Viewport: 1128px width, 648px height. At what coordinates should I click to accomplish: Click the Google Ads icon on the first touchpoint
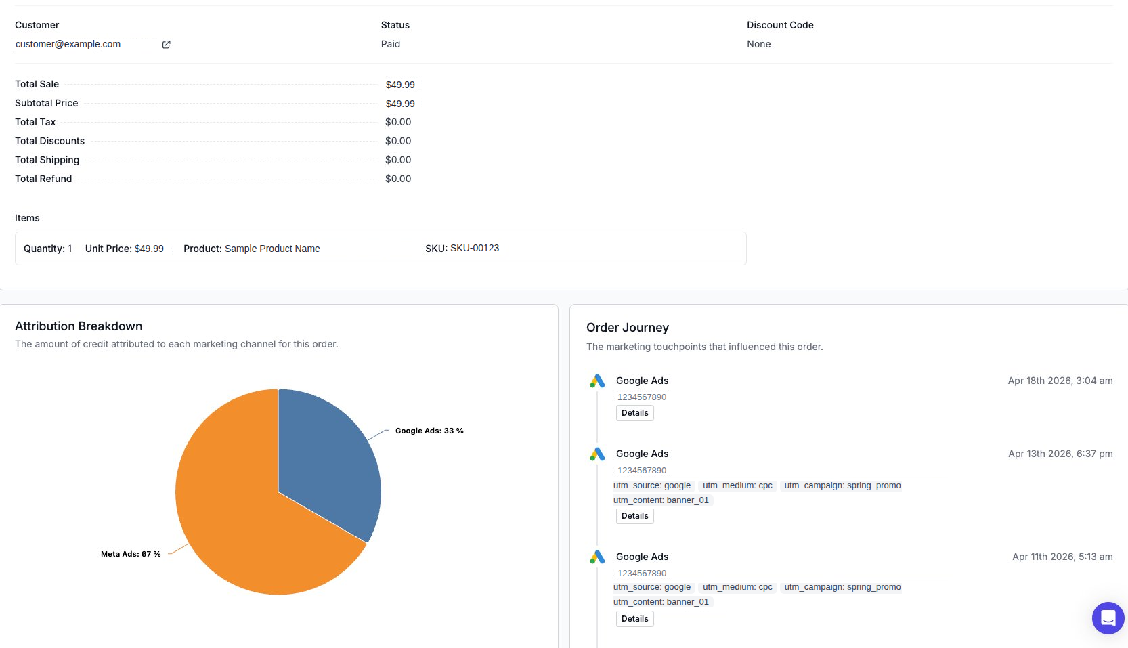click(x=596, y=381)
